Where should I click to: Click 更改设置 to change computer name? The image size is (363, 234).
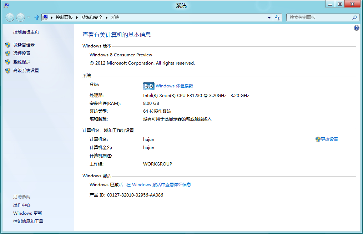[329, 139]
